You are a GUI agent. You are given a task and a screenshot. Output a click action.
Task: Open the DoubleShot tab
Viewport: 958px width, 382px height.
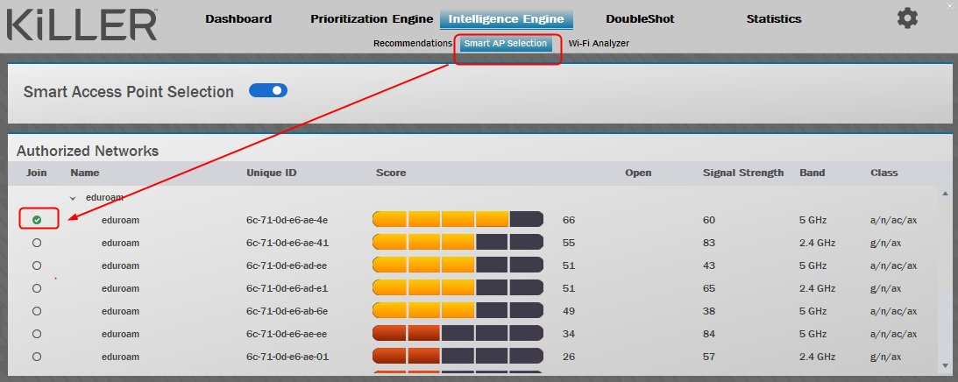[x=641, y=19]
